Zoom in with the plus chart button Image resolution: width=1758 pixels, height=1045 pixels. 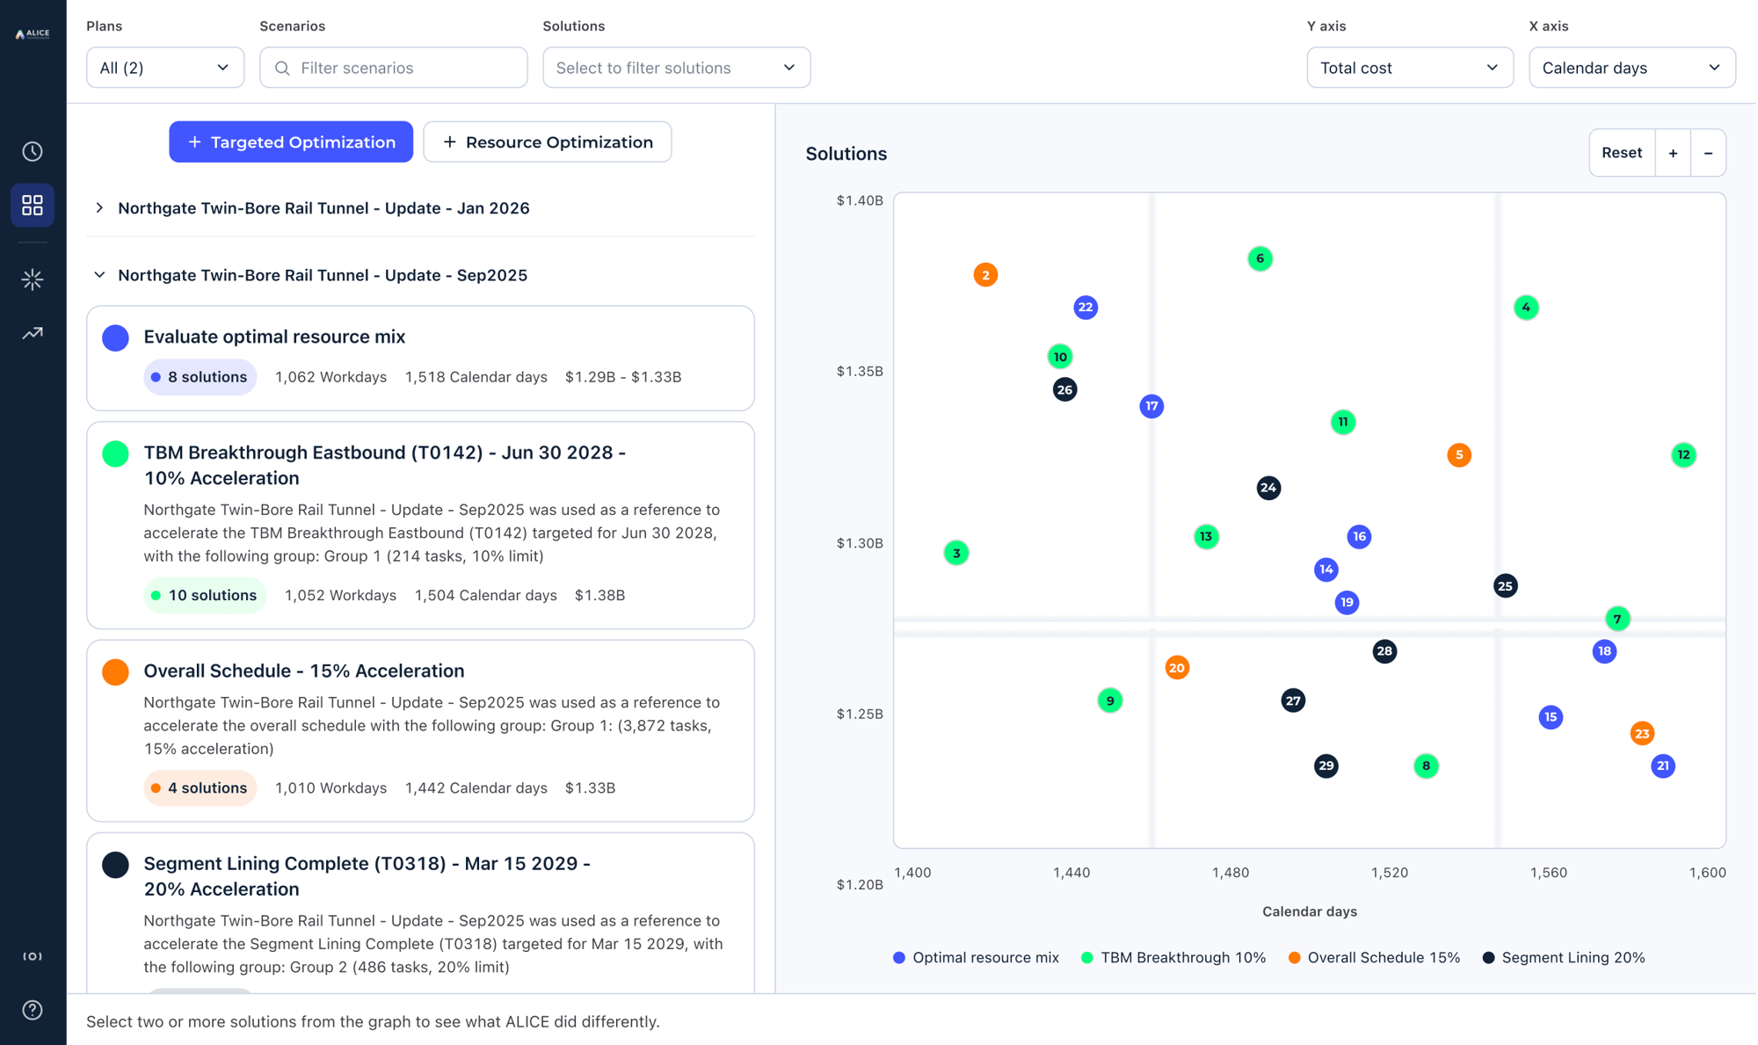click(1673, 153)
